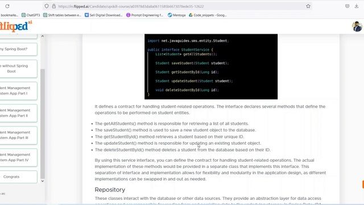Select the without Spring Boot lesson
The width and height of the screenshot is (364, 205).
point(19,68)
